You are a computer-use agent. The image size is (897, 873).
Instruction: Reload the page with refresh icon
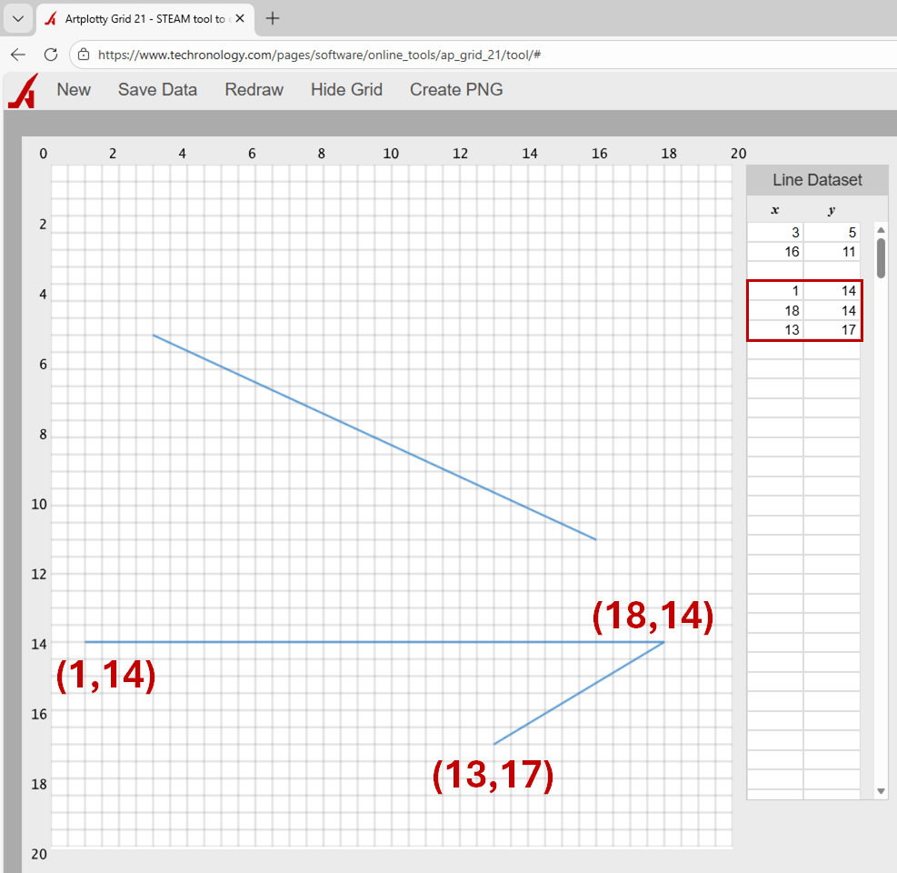[x=51, y=55]
